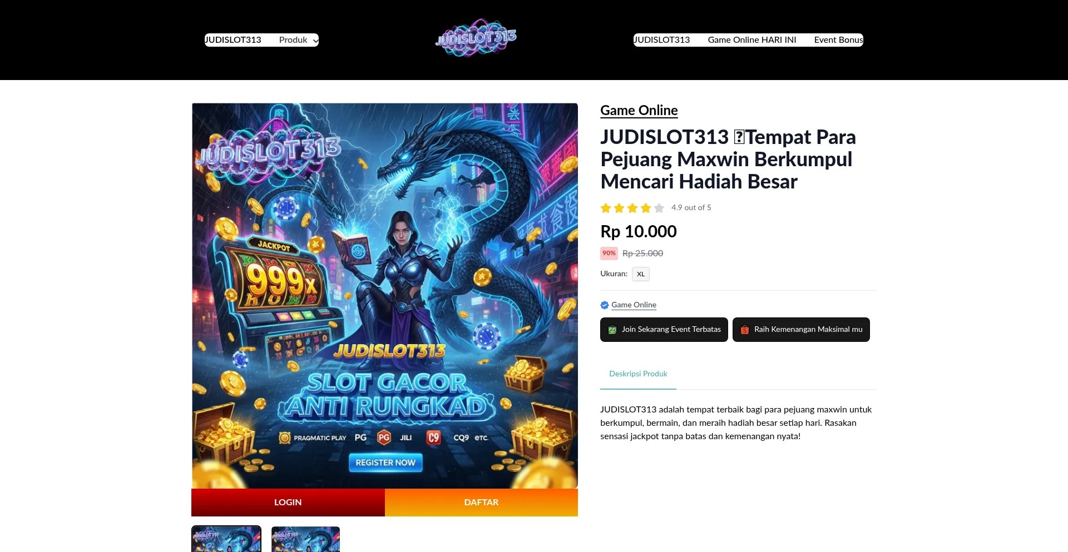Click the 90% discount badge
Image resolution: width=1068 pixels, height=552 pixels.
pyautogui.click(x=609, y=253)
